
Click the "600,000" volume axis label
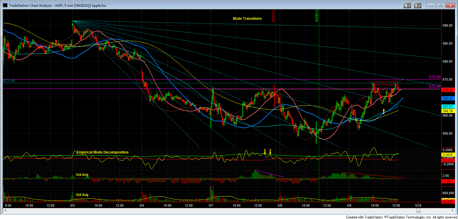click(448, 193)
